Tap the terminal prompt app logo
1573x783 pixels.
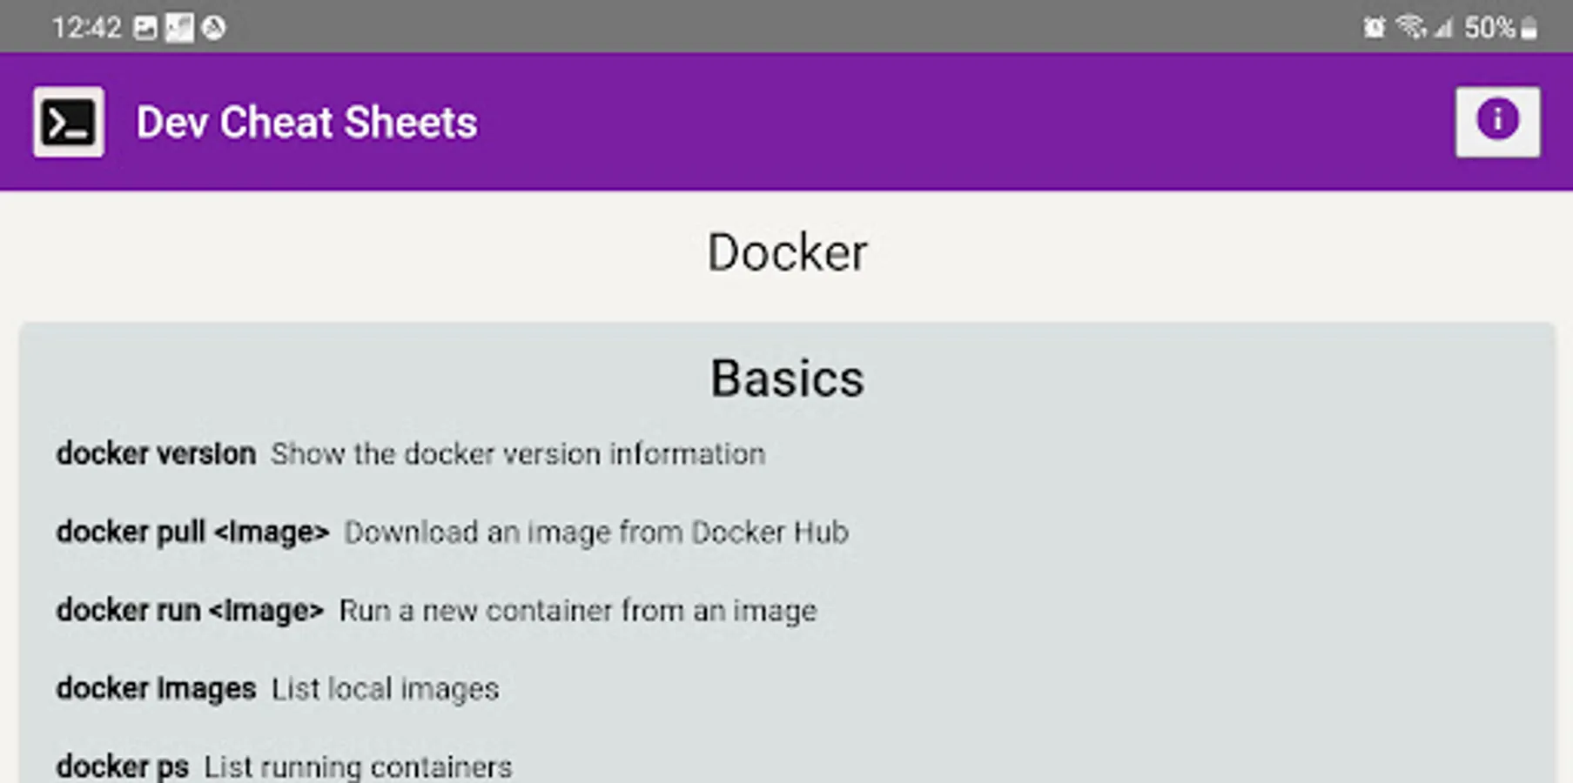pos(69,122)
